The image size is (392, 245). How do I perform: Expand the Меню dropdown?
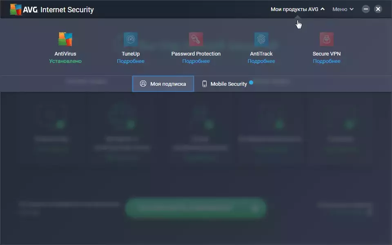tap(343, 9)
